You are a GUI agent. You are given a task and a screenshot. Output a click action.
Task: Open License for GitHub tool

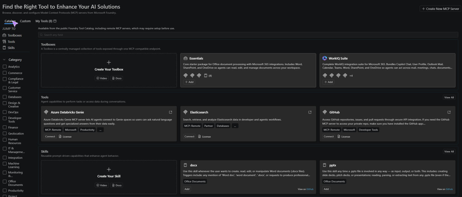tap(344, 137)
